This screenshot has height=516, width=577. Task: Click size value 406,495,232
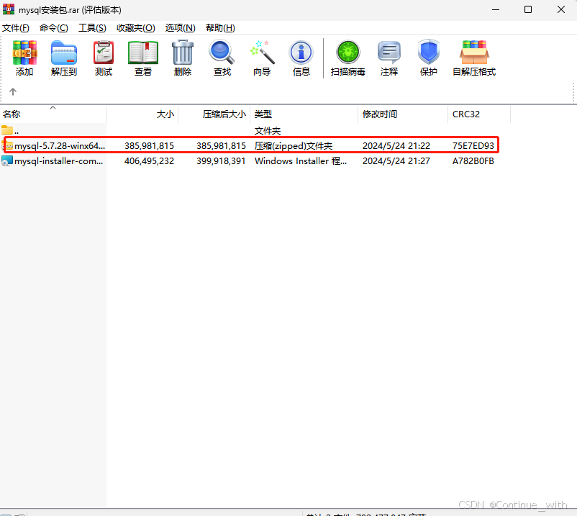(x=149, y=160)
